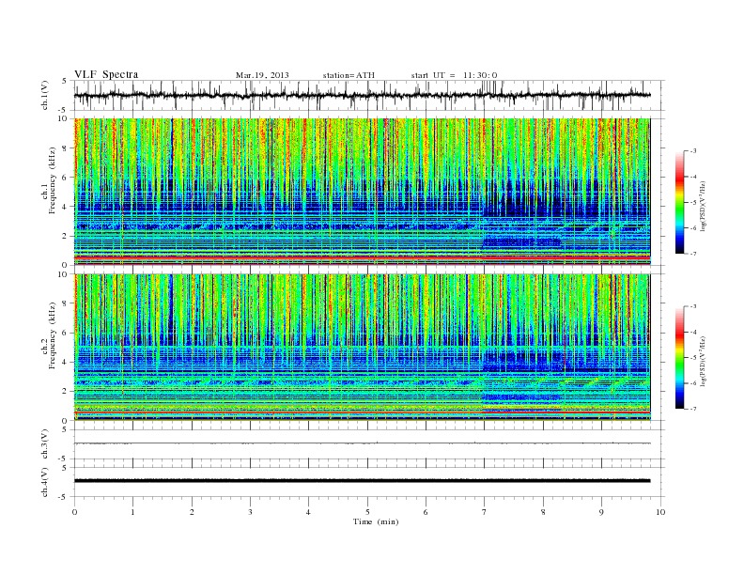744x575 pixels.
Task: Click the 'ch.4(V)' axis label
Action: (45, 482)
